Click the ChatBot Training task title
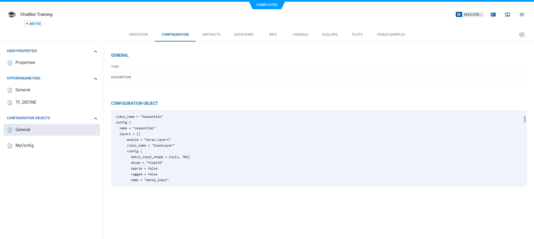The image size is (534, 239). pyautogui.click(x=36, y=14)
